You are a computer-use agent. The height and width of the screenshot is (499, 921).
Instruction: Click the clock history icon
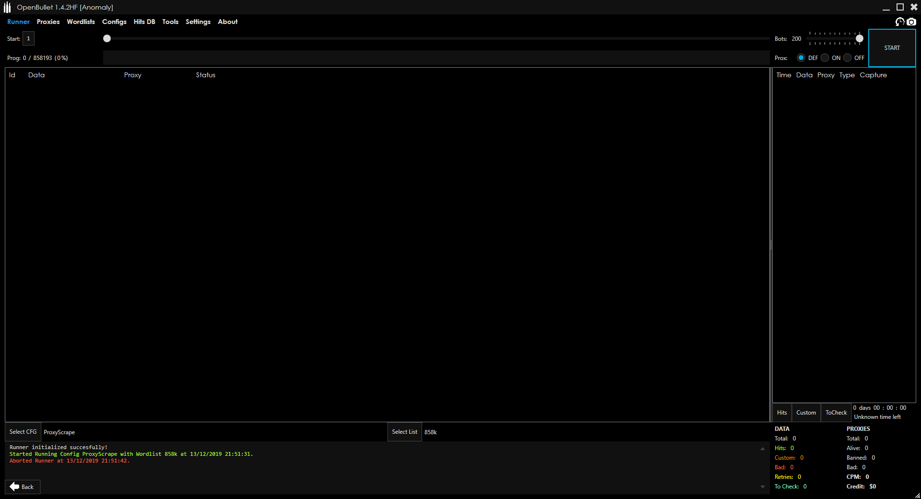[900, 22]
